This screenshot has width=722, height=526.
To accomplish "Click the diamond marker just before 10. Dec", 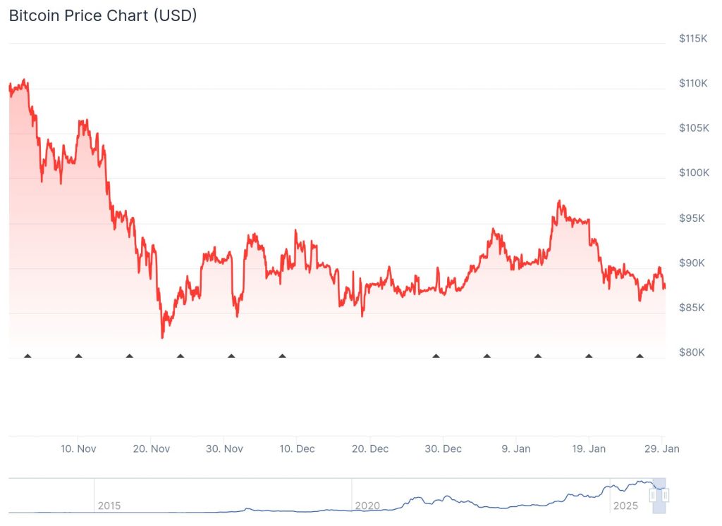I will 282,356.
